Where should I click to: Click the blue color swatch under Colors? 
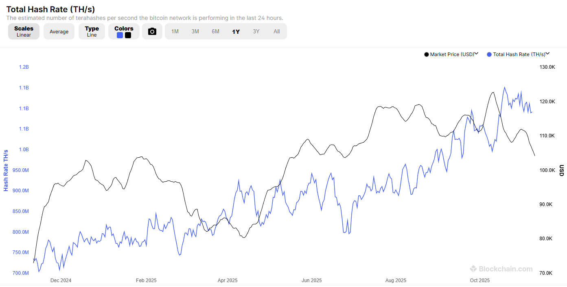[x=120, y=35]
